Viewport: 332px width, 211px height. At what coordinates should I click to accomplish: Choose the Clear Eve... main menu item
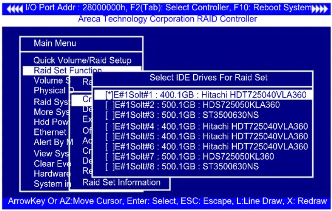(52, 164)
